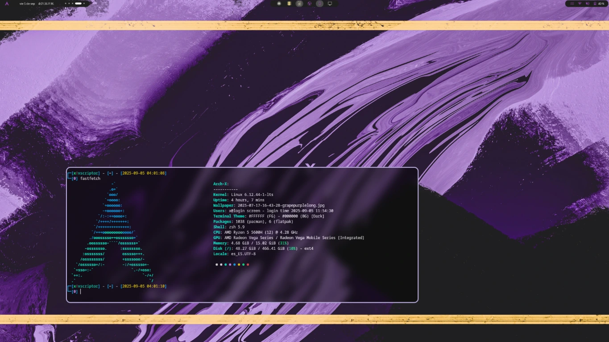The width and height of the screenshot is (609, 342).
Task: Click the CPU chip icon in the top bar
Action: coord(279,4)
